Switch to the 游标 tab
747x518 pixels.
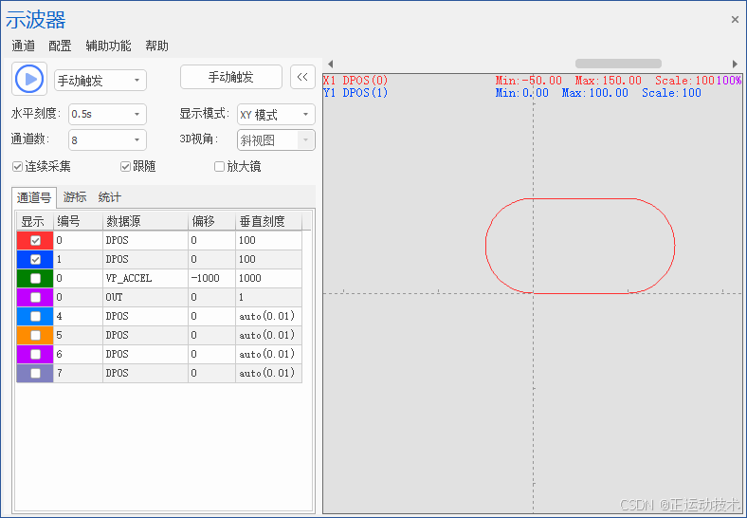tap(75, 197)
